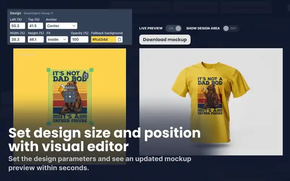Delete design using trash icon on artwork
The width and height of the screenshot is (290, 181).
(x=85, y=76)
